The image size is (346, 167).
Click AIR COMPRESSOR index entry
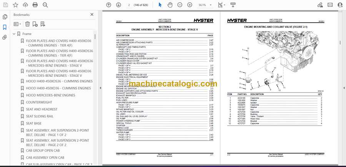(x=165, y=40)
